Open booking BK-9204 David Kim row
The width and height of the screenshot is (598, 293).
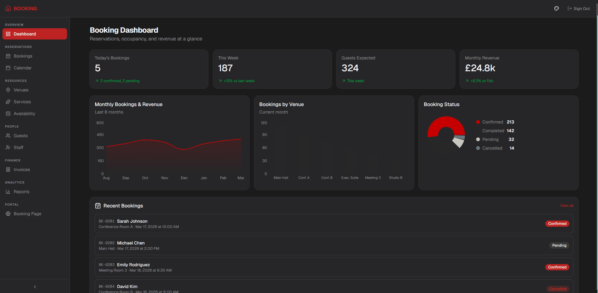[x=334, y=286]
